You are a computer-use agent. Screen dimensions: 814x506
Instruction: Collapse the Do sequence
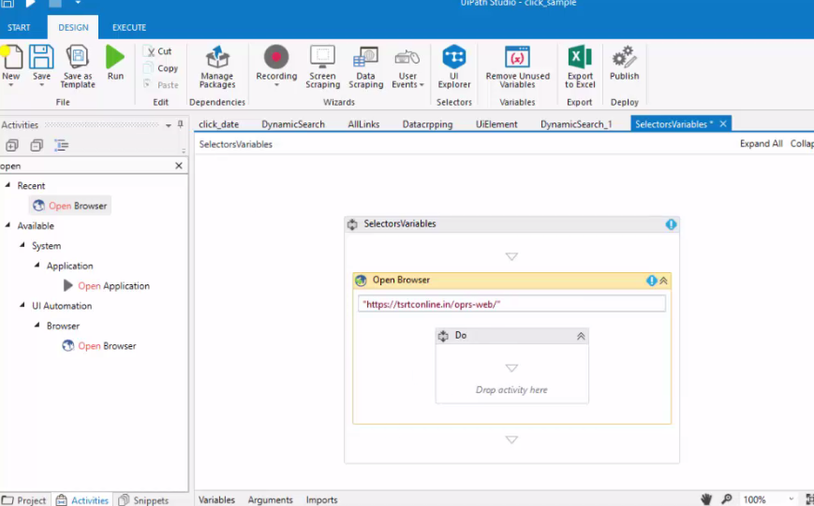coord(581,336)
